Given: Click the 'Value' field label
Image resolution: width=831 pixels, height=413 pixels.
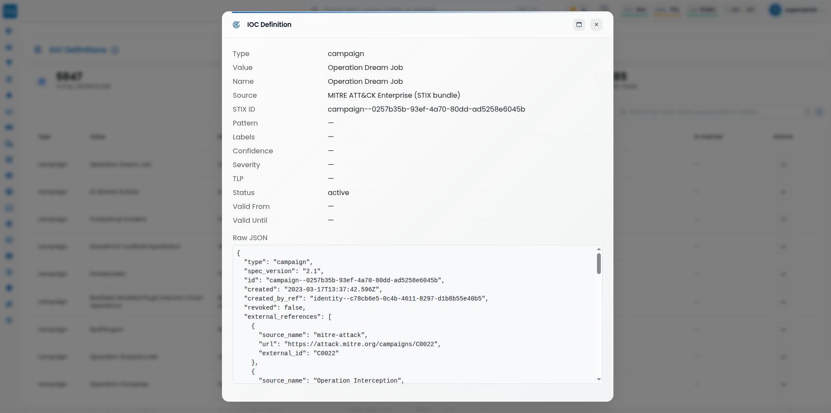Looking at the screenshot, I should (x=243, y=68).
